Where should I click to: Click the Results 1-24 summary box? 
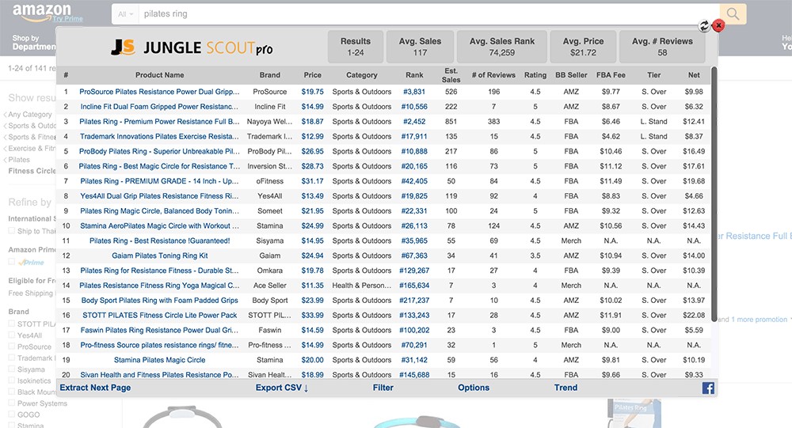point(356,47)
